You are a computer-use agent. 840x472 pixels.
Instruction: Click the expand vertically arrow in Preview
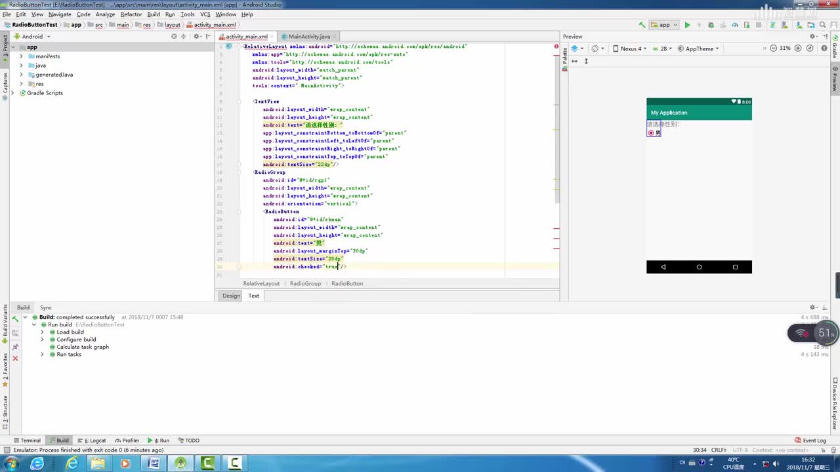click(x=586, y=61)
